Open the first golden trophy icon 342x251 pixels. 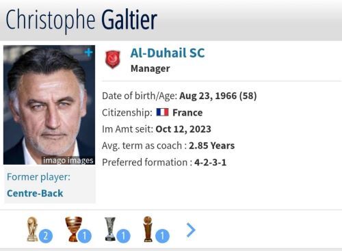coord(32,229)
